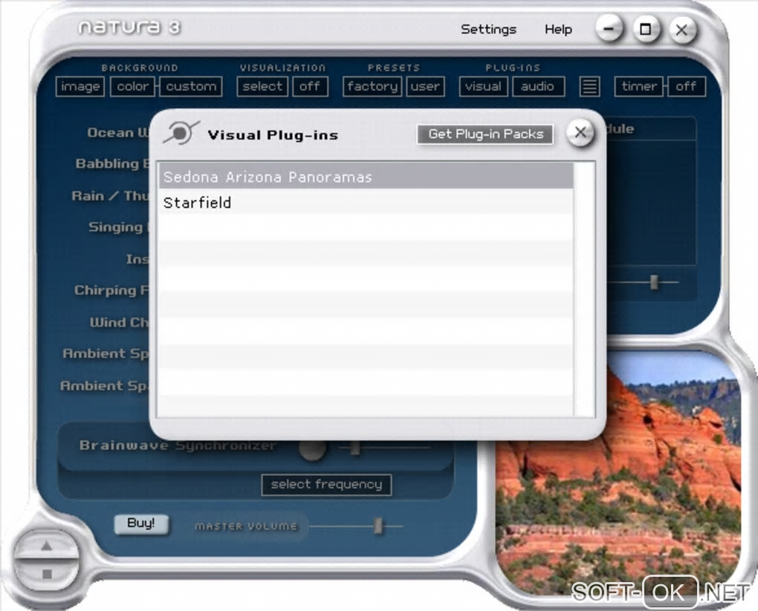
Task: Close the Visual Plug-ins dialog
Action: pyautogui.click(x=580, y=132)
